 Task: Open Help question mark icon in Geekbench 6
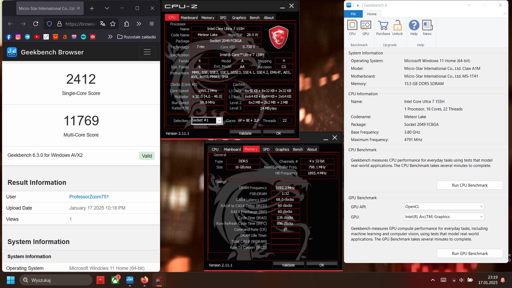[x=414, y=28]
